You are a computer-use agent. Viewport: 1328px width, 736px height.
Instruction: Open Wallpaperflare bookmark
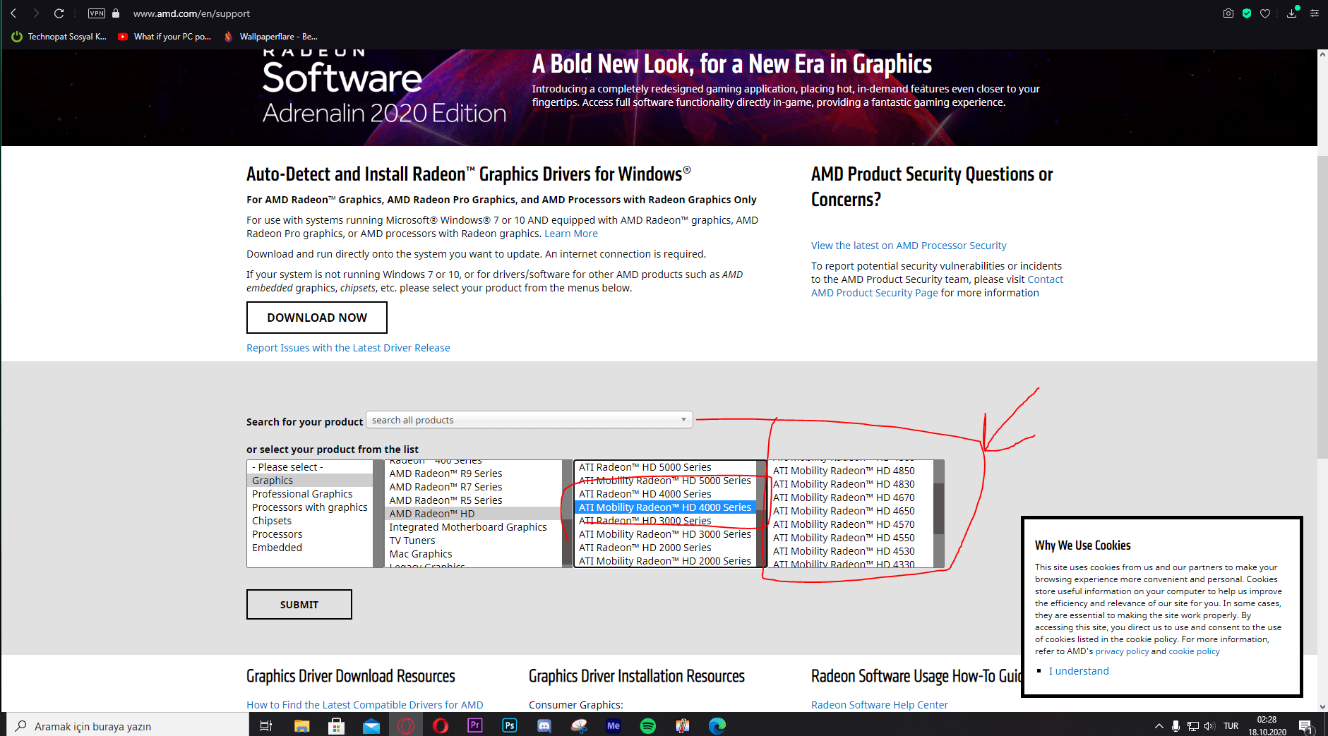(x=270, y=37)
